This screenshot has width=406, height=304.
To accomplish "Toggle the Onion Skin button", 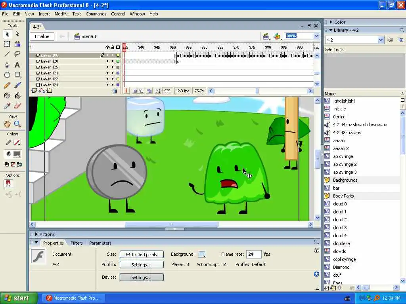I will (x=135, y=91).
